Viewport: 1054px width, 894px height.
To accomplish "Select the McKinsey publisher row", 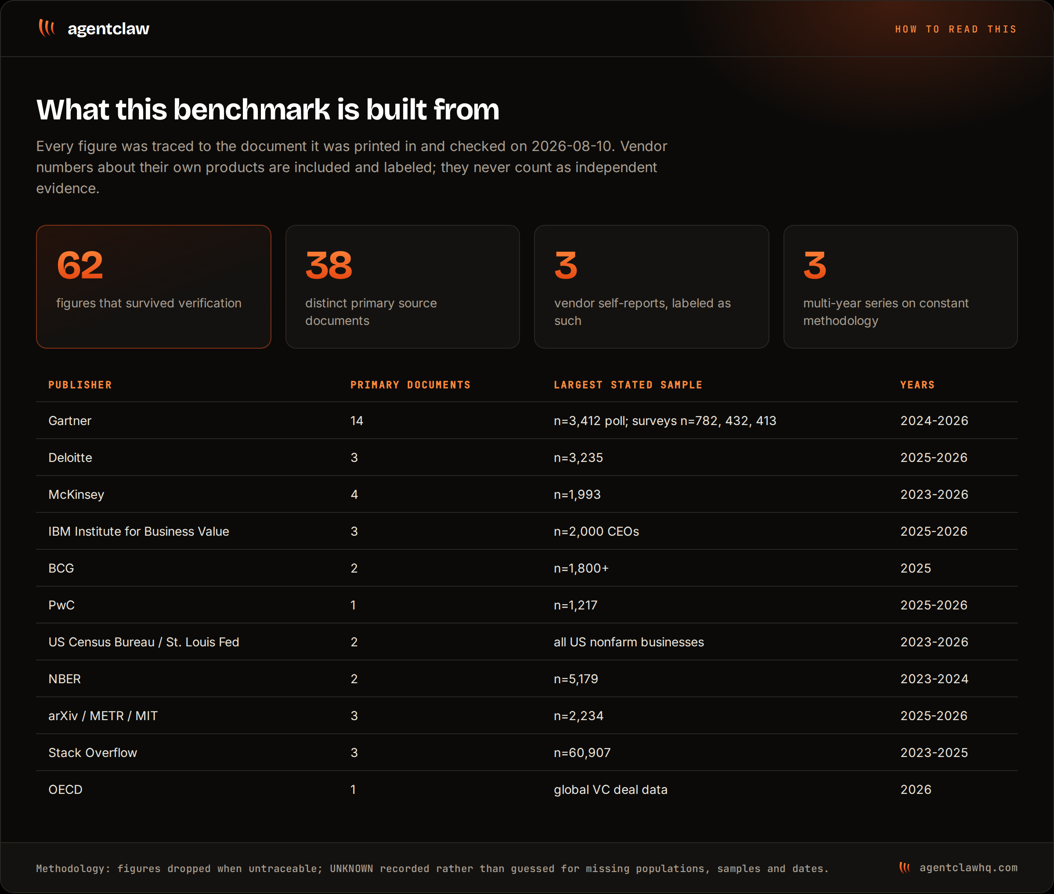I will coord(527,494).
